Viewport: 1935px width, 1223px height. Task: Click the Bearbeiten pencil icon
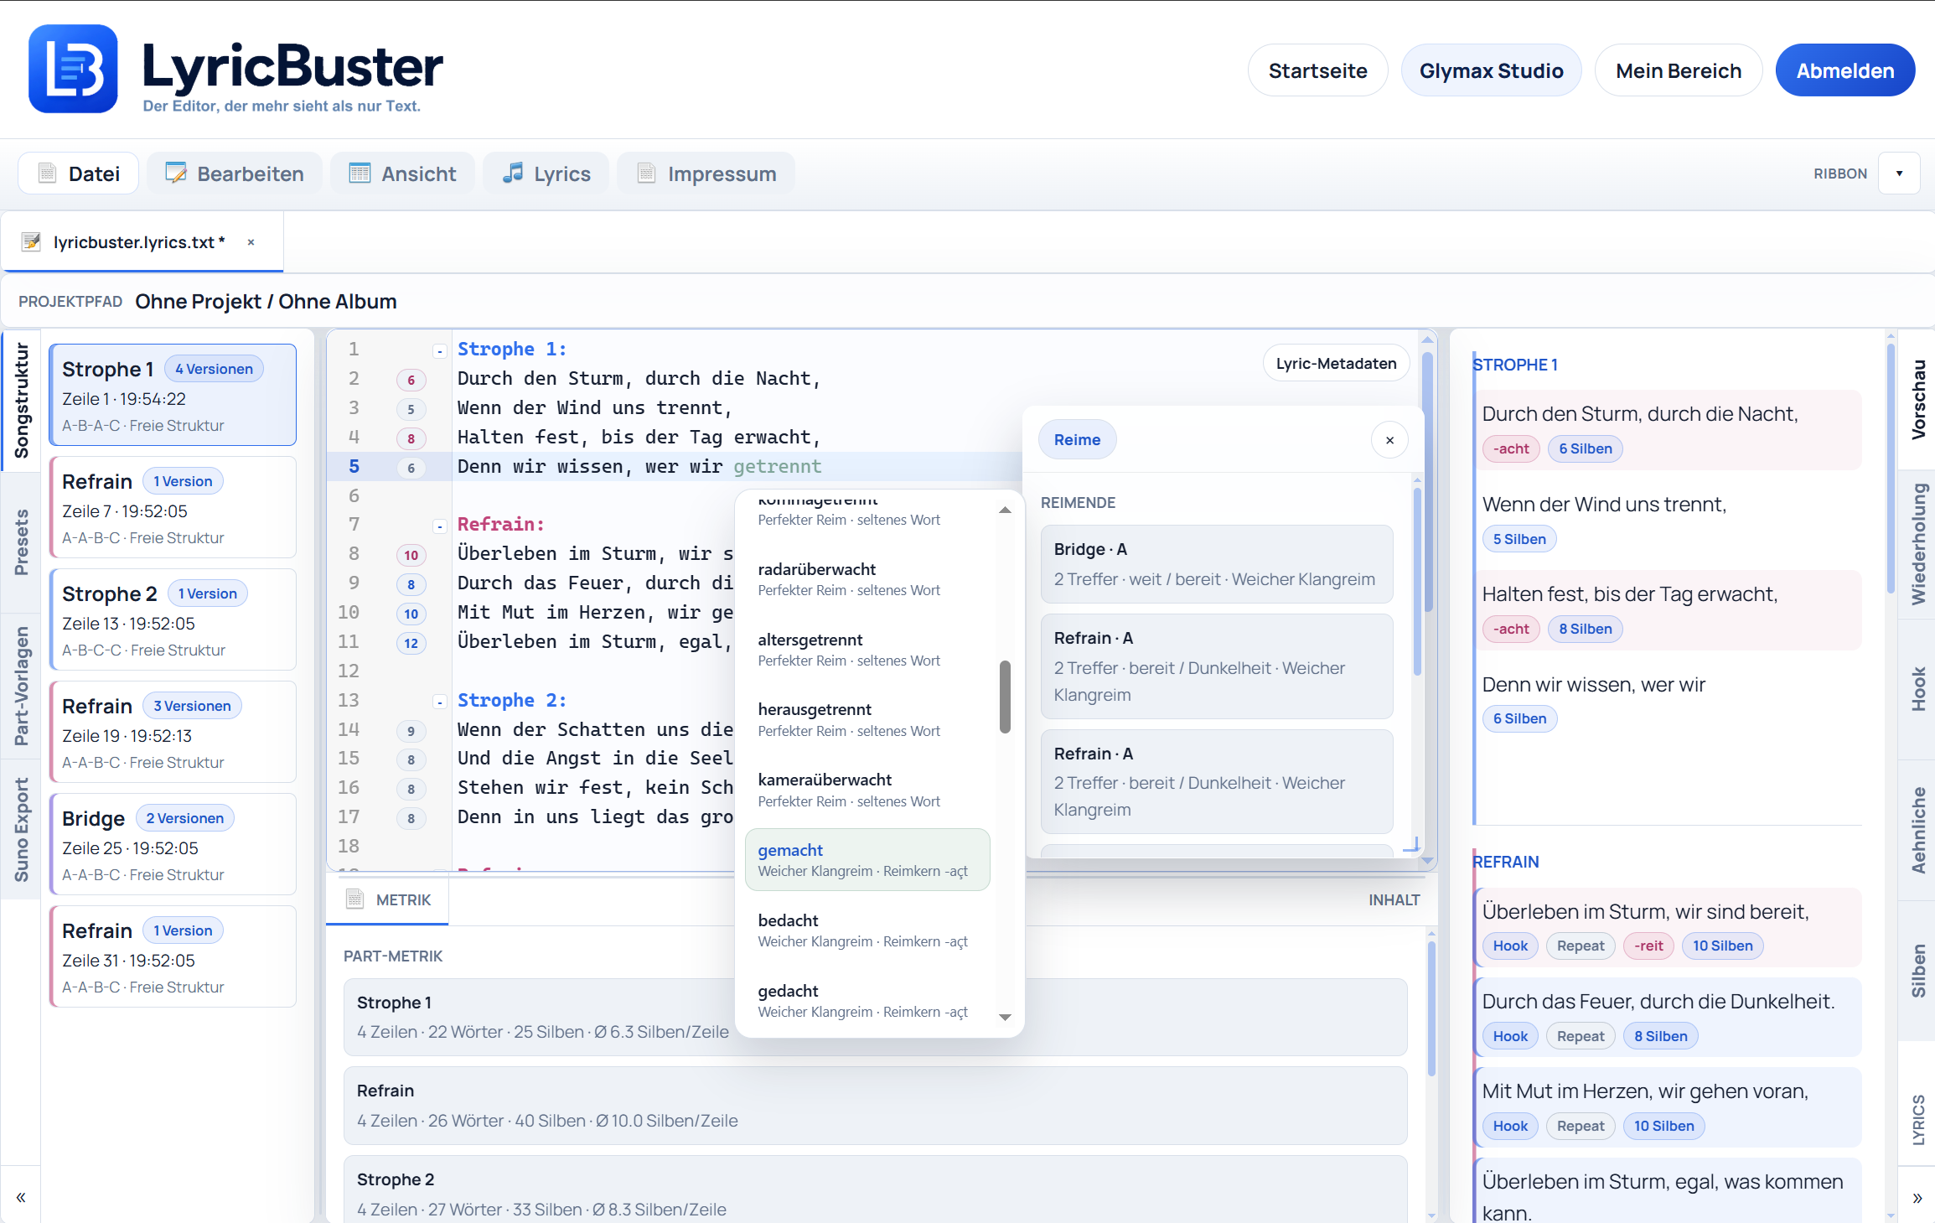176,174
